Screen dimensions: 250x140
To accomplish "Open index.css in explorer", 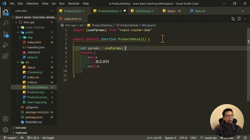I will pyautogui.click(x=34, y=77).
